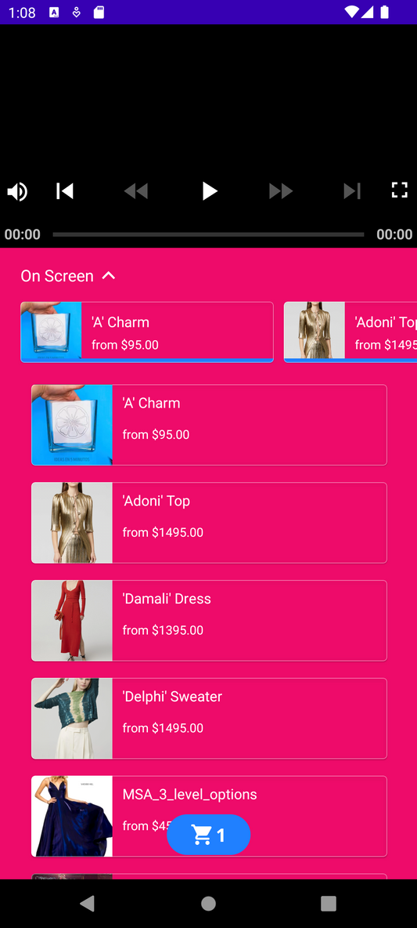Mute the video volume speaker icon
Viewport: 417px width, 928px height.
[17, 191]
